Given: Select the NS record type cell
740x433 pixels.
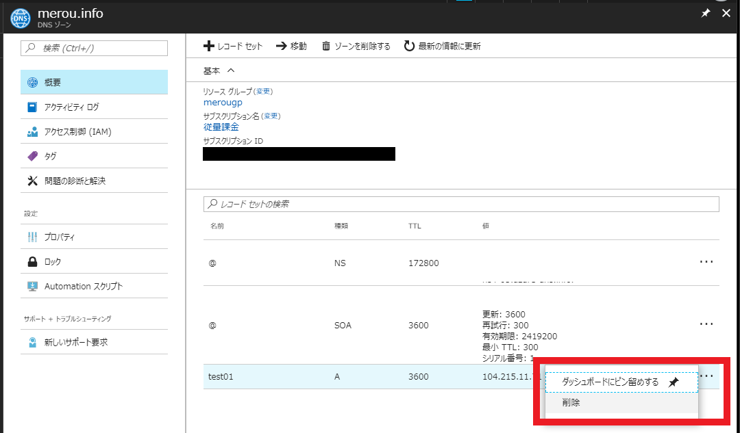Looking at the screenshot, I should (340, 263).
